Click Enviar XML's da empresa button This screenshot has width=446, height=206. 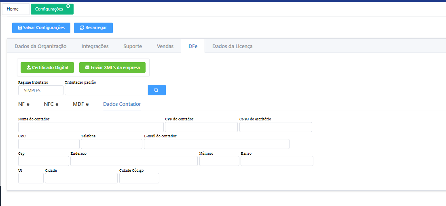[x=112, y=67]
